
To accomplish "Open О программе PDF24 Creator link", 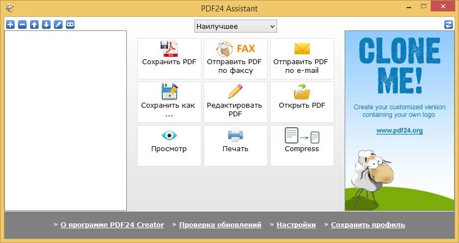I will 112,225.
